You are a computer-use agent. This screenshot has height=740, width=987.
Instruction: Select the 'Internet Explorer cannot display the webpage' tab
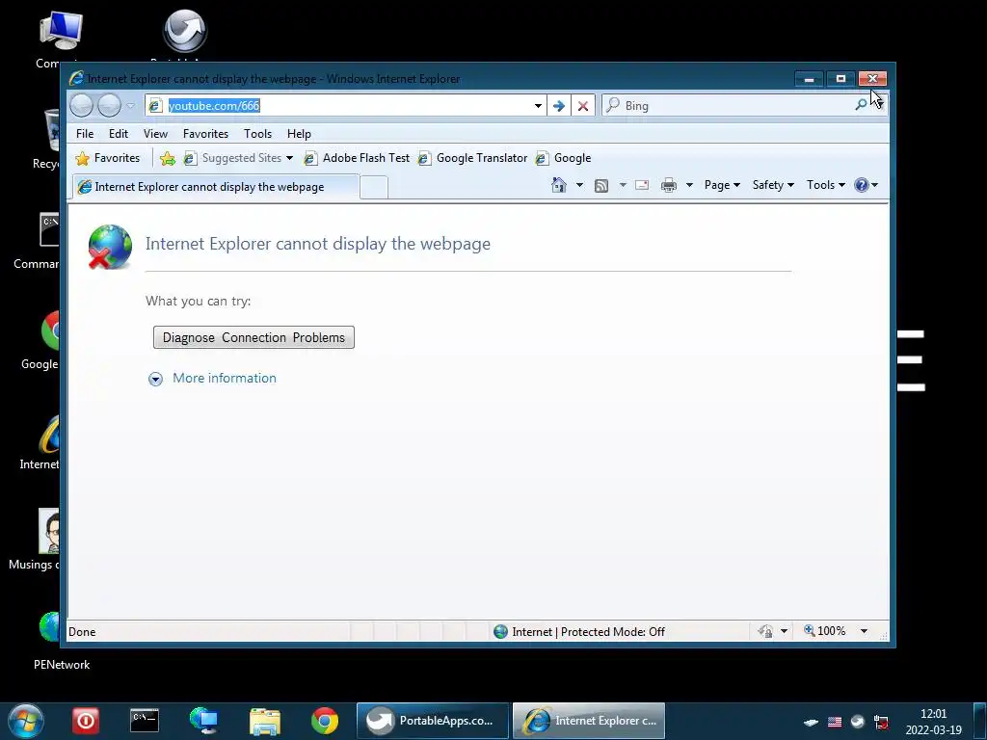coord(216,187)
